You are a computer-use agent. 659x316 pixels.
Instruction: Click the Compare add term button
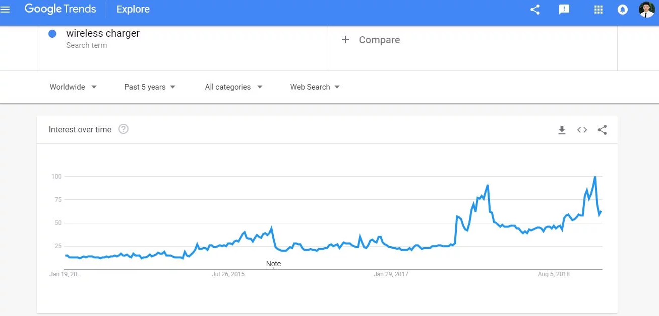click(x=371, y=40)
